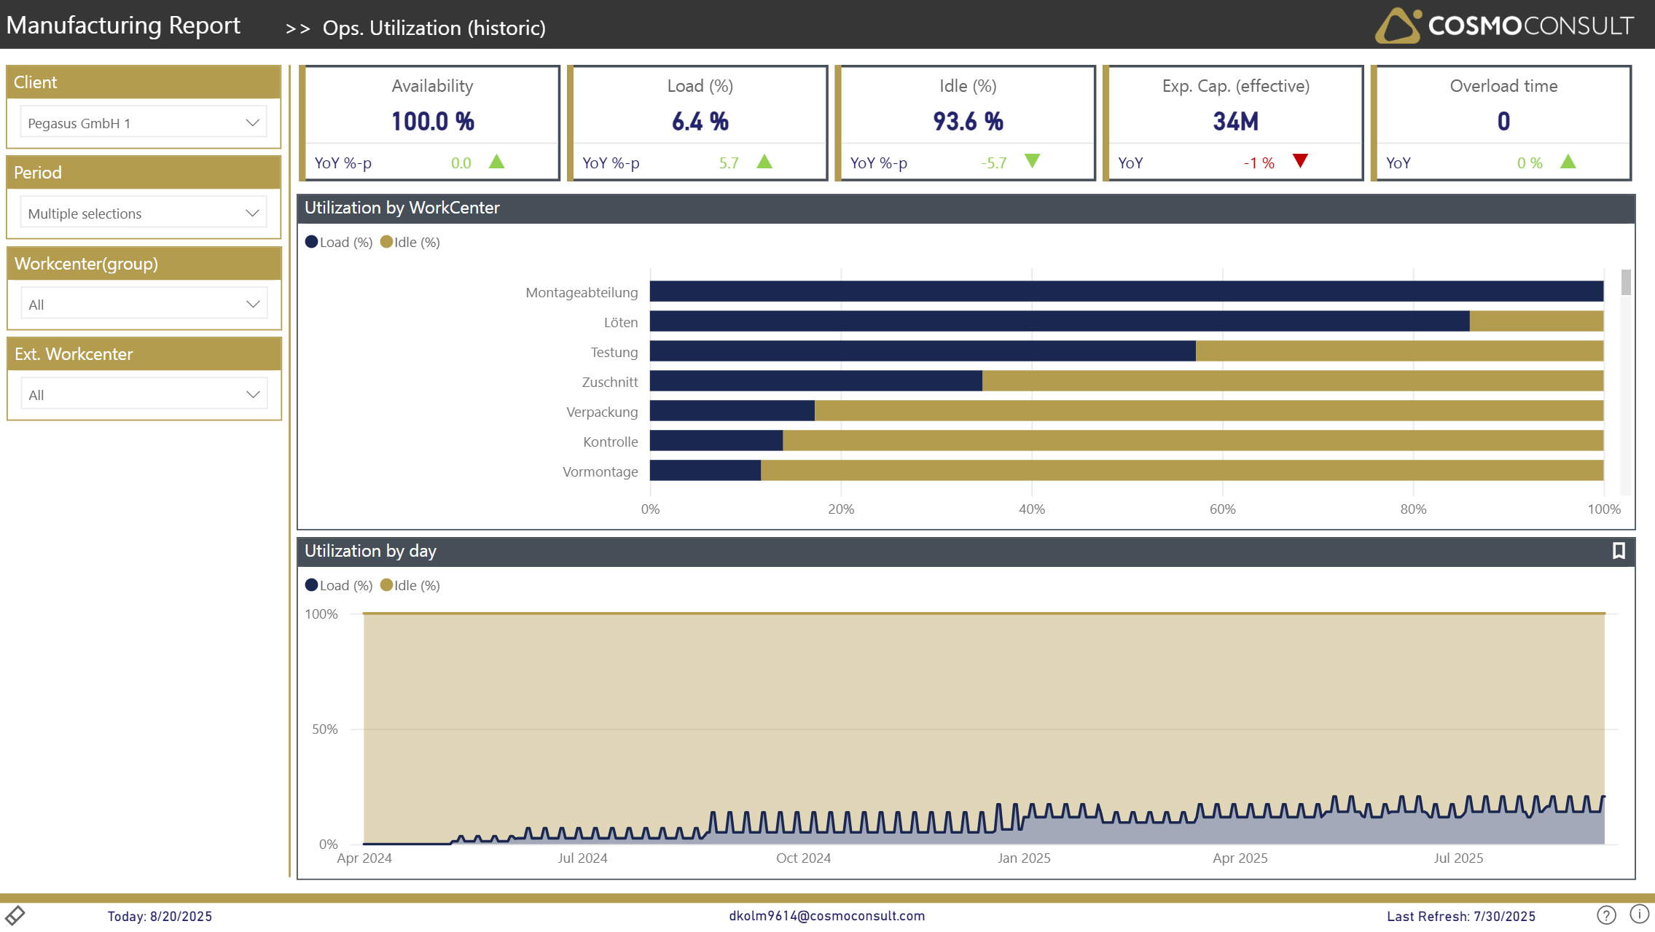Screen dimensions: 1655x932
Task: Expand the Period dropdown with Multiple selections
Action: click(x=144, y=213)
